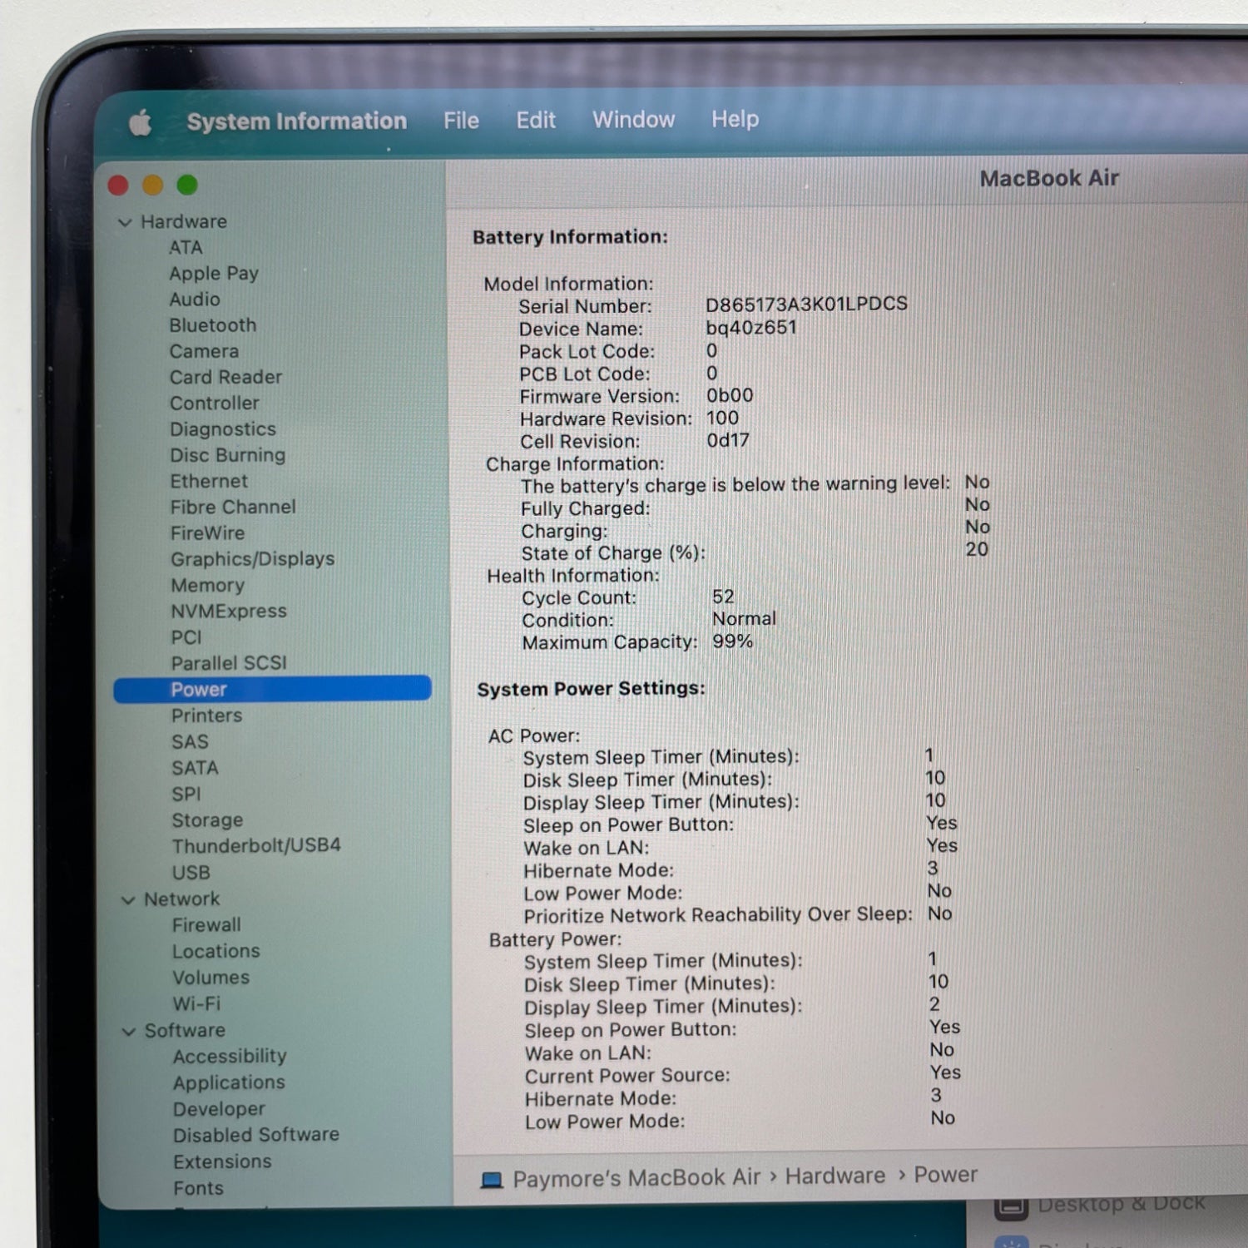Select SPI in the sidebar
The width and height of the screenshot is (1248, 1248).
tap(186, 795)
